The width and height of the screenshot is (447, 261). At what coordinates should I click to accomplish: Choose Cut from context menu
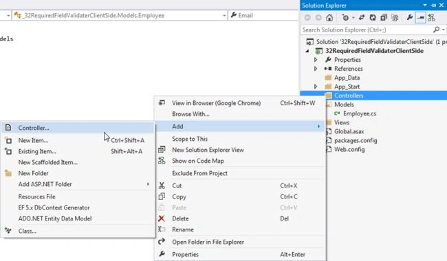coord(240,185)
